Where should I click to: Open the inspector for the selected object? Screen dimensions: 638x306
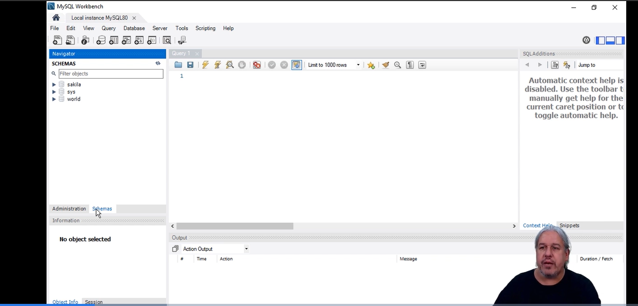tap(85, 40)
